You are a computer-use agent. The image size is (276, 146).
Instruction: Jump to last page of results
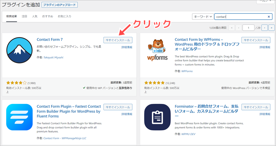tap(272, 28)
